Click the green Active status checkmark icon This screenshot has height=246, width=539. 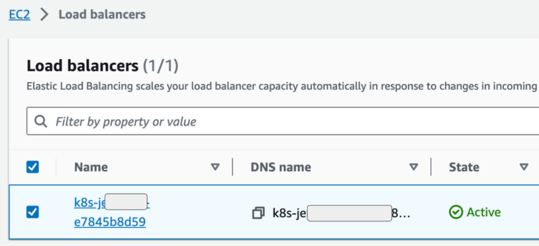[x=455, y=212]
